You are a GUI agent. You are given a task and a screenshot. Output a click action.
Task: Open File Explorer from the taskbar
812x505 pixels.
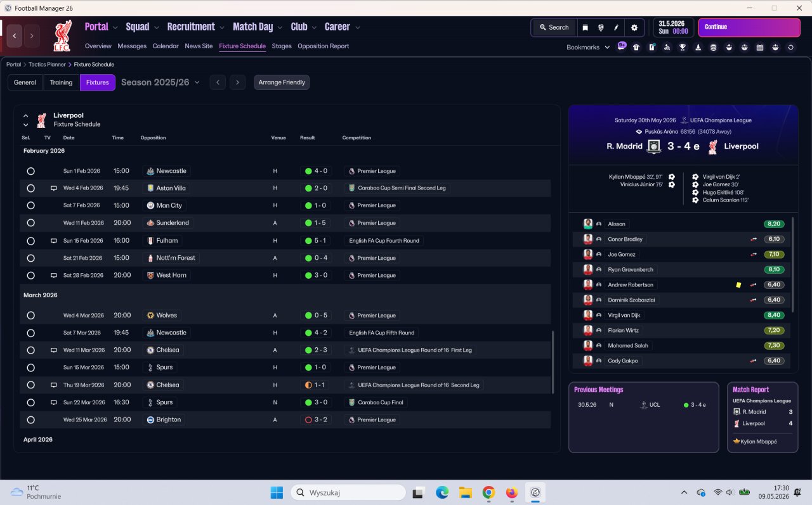click(x=465, y=492)
